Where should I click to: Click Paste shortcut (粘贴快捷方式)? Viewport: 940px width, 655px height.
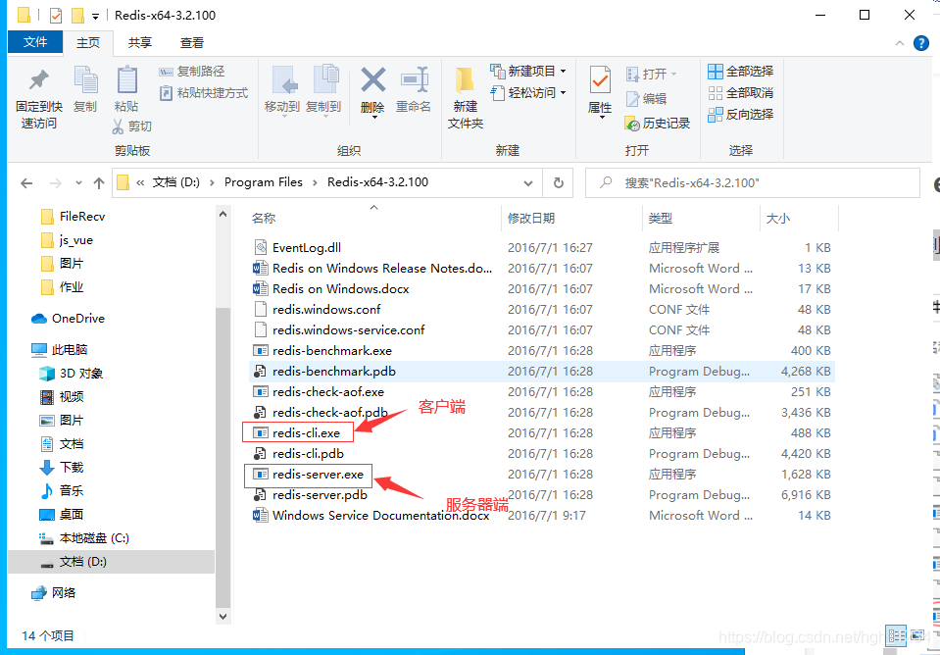[204, 93]
